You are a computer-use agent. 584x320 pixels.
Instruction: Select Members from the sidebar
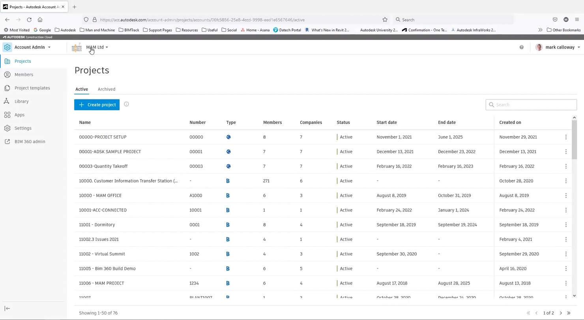point(24,75)
